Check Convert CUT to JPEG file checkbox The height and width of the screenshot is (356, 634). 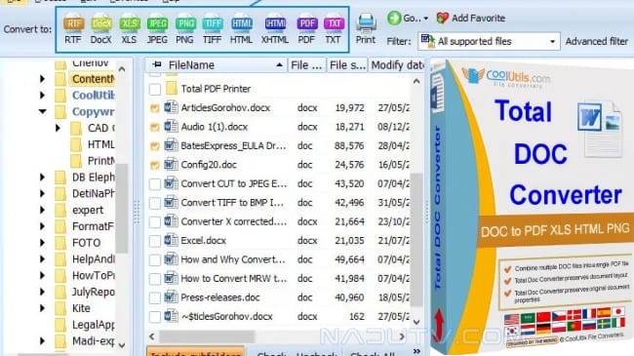tap(155, 184)
